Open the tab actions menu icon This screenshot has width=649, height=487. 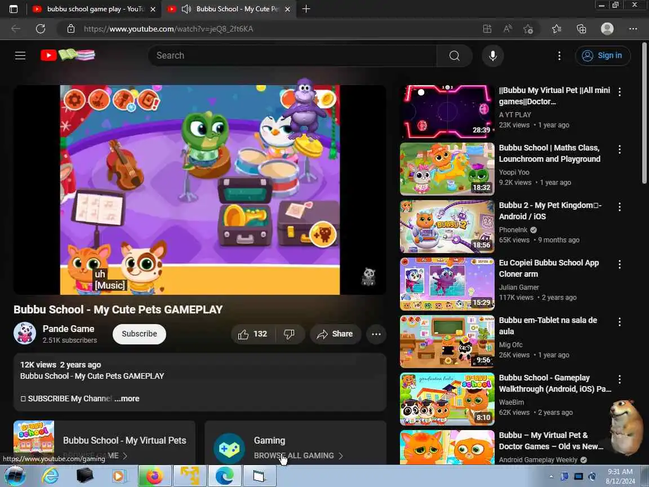click(x=14, y=8)
